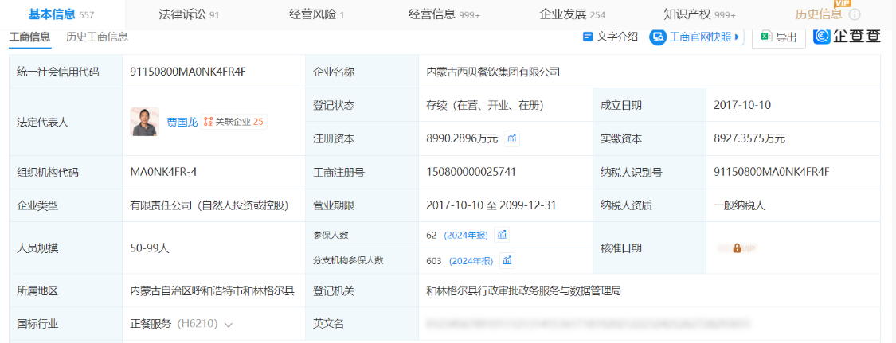Screen dimensions: 896x343
Task: Open the 企业发展 tab
Action: coord(572,15)
